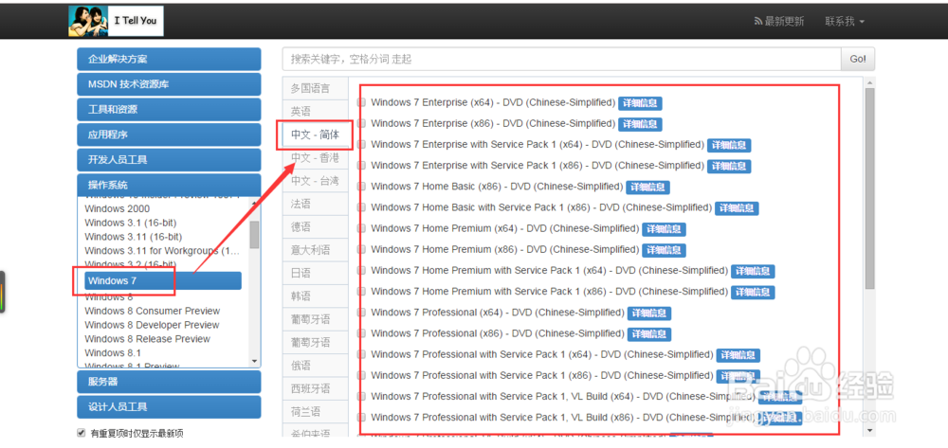Screen dimensions: 948x448
Task: Switch to the 荷兰语 language tab
Action: [x=315, y=411]
